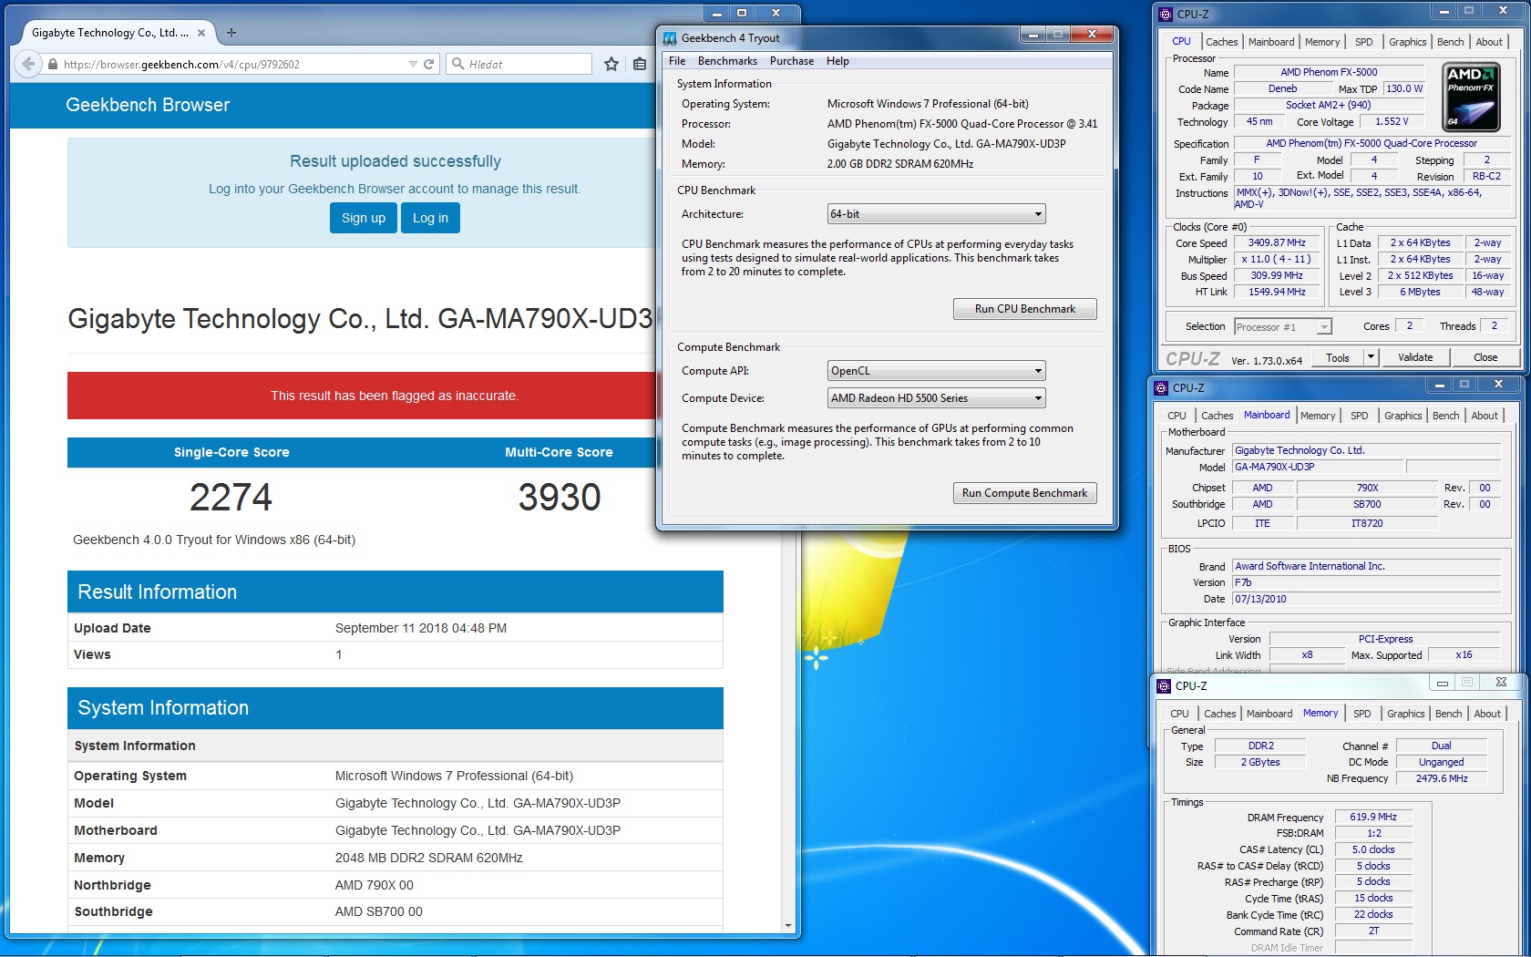Click the browser URL address field
Image resolution: width=1531 pixels, height=957 pixels.
(x=228, y=64)
